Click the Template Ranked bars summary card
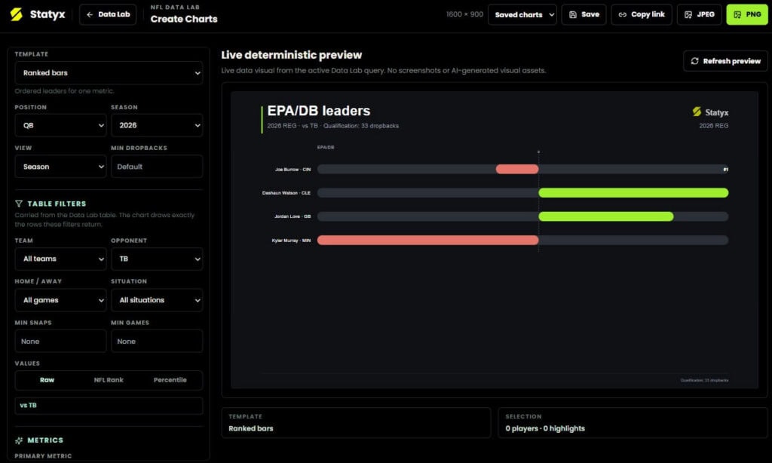The width and height of the screenshot is (772, 463). click(357, 422)
